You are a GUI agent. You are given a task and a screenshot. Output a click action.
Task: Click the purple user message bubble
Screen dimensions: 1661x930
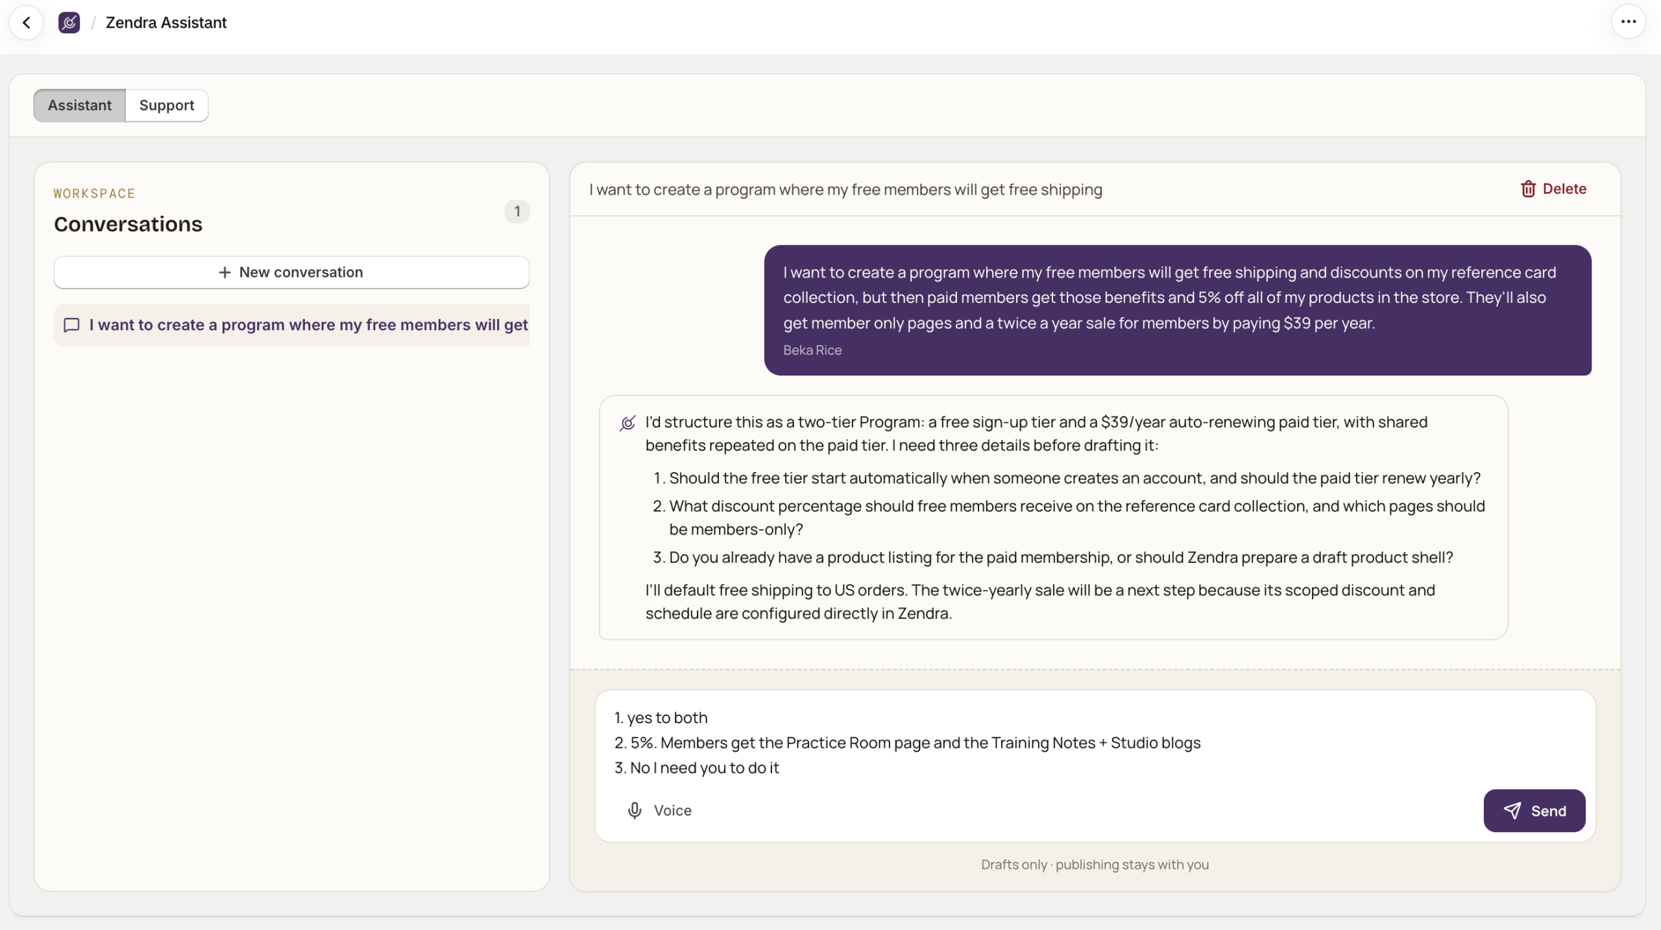[1178, 310]
